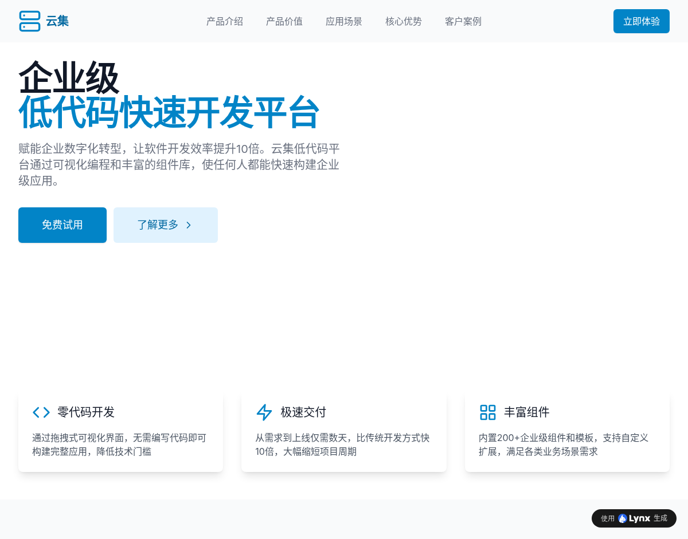This screenshot has height=539, width=688.
Task: Select the 极速交付 card title
Action: coord(303,412)
